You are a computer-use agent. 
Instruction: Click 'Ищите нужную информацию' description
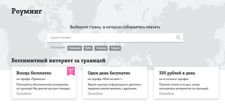click(x=114, y=87)
